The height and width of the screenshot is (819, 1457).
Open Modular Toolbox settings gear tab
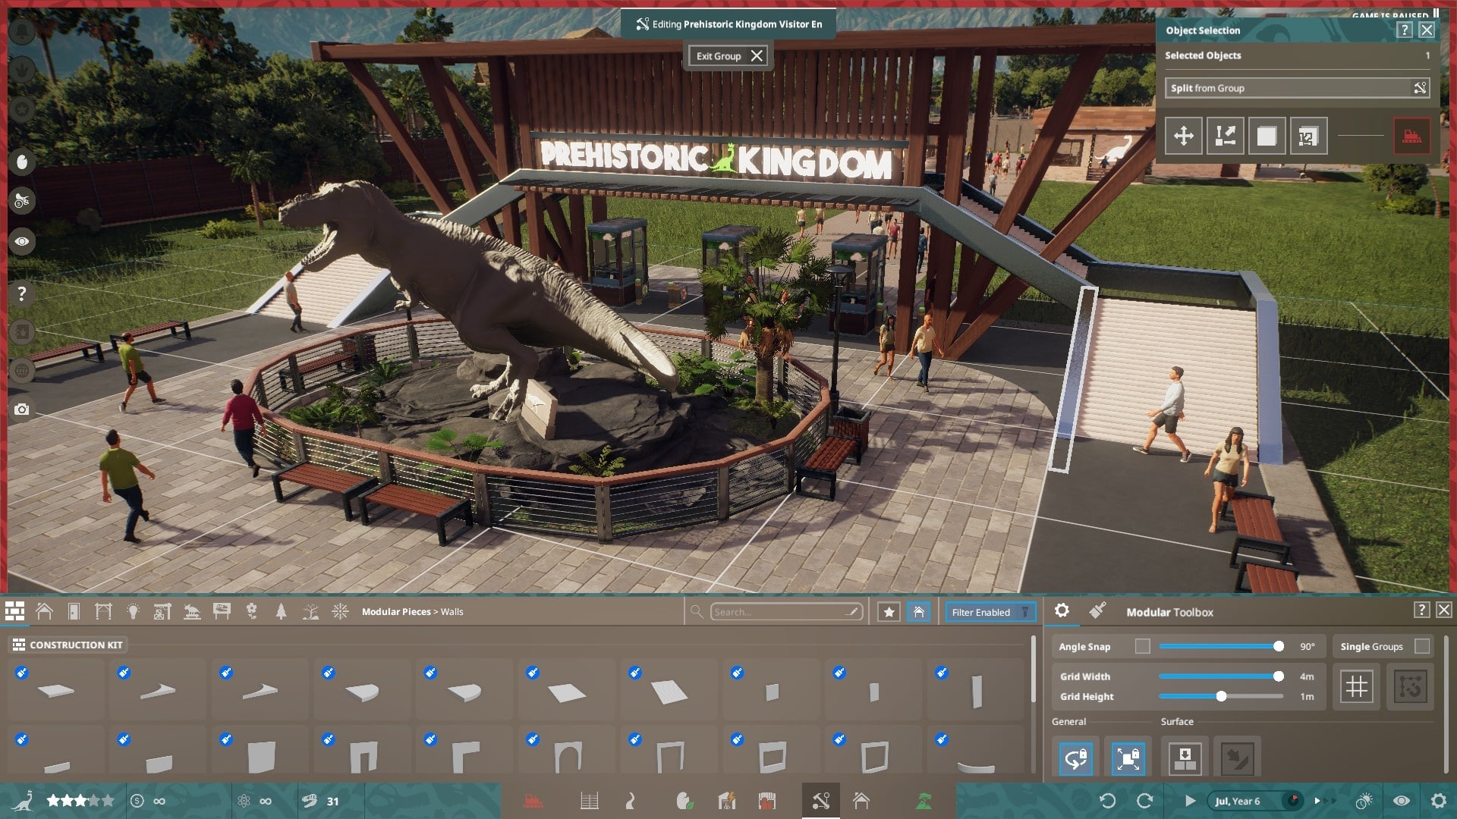1062,610
